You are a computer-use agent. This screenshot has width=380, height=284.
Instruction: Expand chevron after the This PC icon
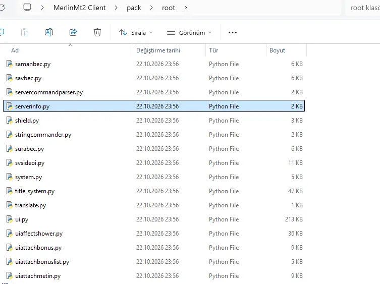click(42, 8)
